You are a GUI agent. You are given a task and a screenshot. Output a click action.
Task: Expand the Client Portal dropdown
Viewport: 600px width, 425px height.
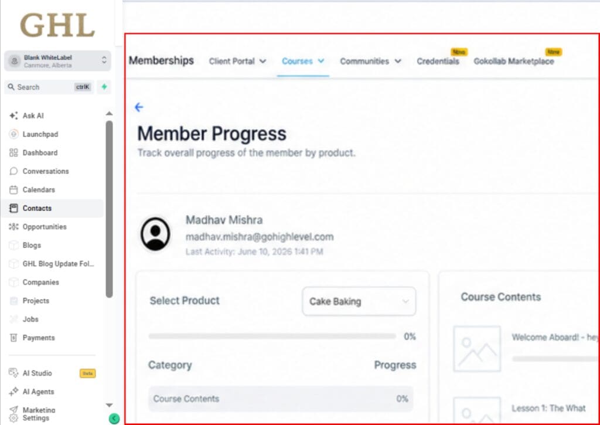[x=237, y=62]
